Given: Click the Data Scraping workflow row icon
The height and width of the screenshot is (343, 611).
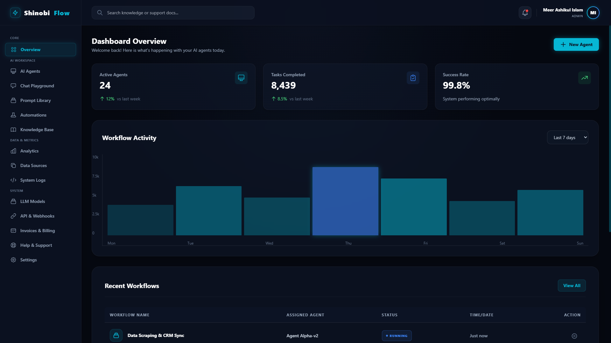Looking at the screenshot, I should [116, 335].
